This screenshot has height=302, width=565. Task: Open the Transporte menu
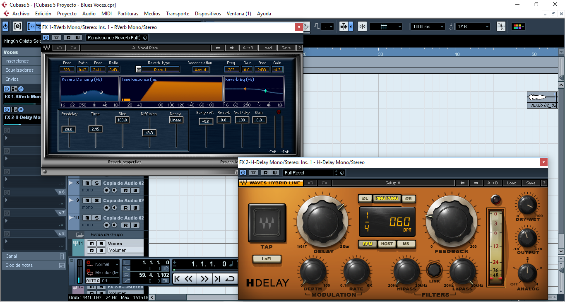coord(178,14)
